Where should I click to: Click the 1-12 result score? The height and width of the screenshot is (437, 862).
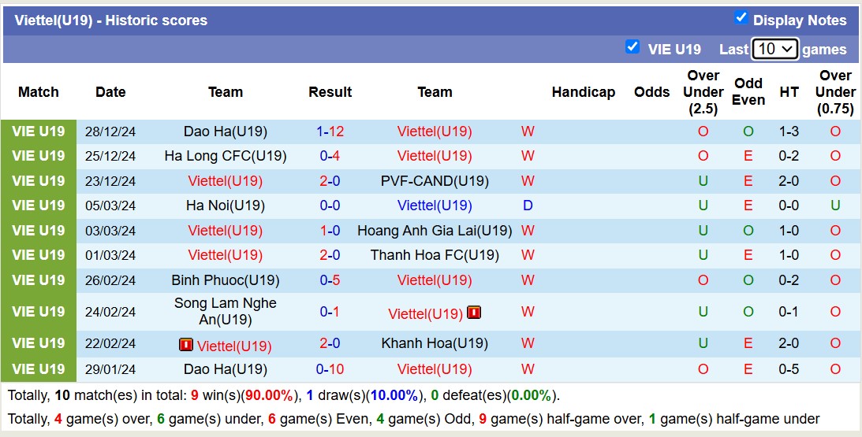click(x=330, y=131)
